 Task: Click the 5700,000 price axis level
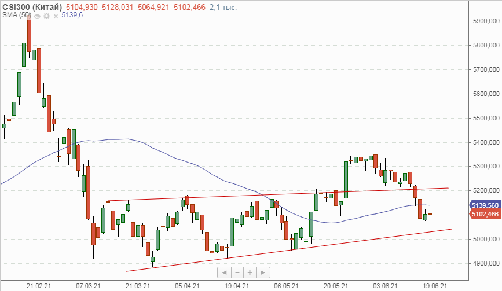click(x=486, y=69)
